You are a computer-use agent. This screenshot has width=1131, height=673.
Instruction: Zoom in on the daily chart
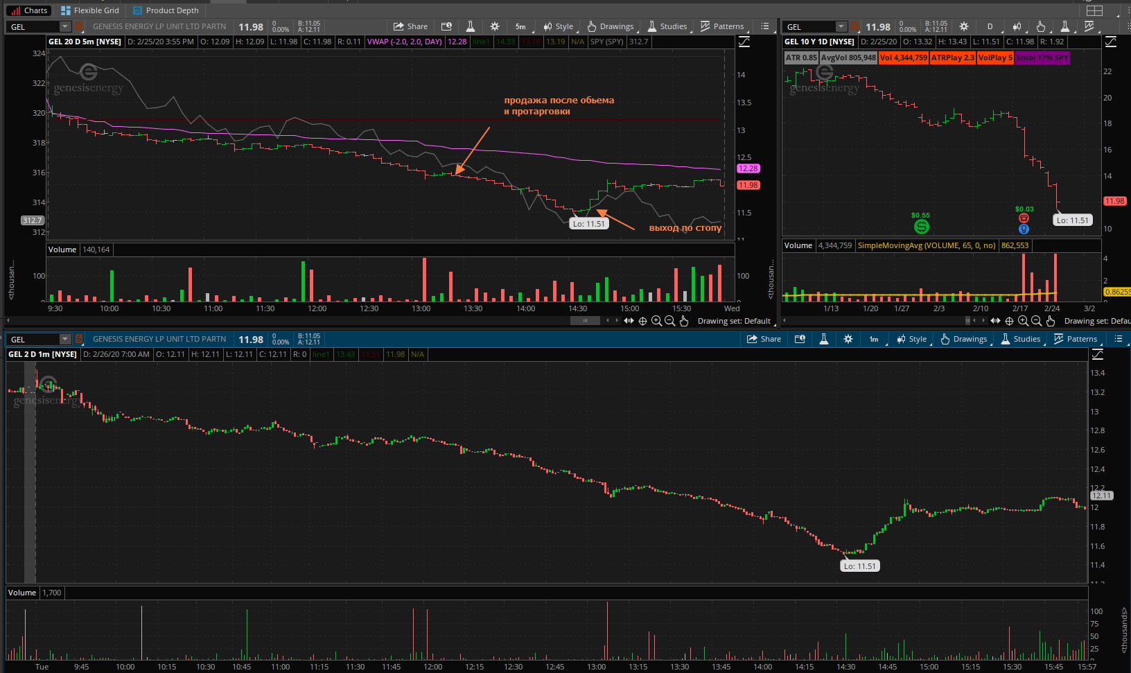point(1023,321)
